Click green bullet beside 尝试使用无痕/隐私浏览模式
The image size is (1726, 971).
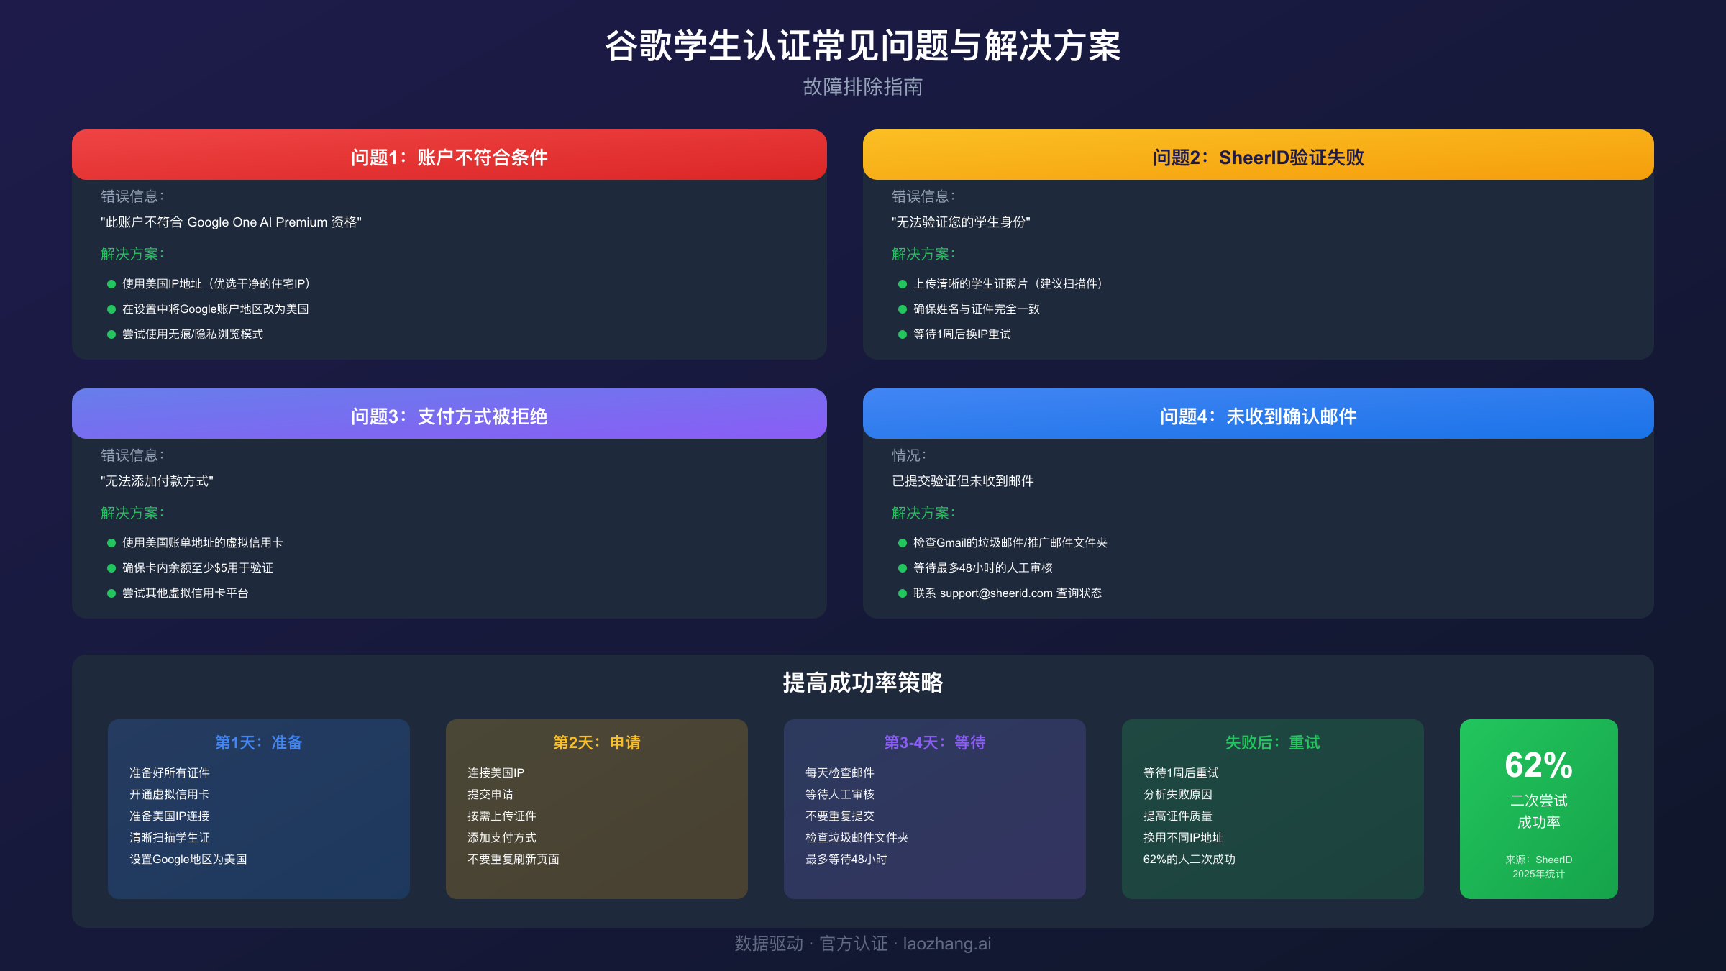pyautogui.click(x=111, y=334)
